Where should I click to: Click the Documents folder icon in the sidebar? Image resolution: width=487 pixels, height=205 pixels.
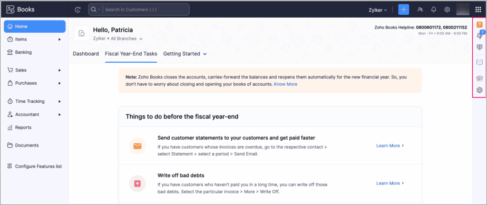coord(10,145)
